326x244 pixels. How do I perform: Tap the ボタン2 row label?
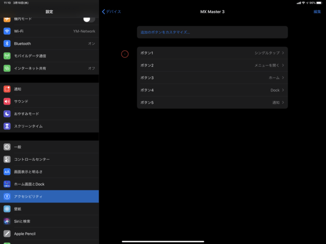coord(147,65)
